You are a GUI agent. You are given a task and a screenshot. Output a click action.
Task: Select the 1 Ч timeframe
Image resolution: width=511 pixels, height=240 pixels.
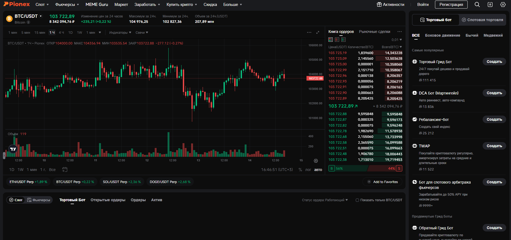click(52, 33)
